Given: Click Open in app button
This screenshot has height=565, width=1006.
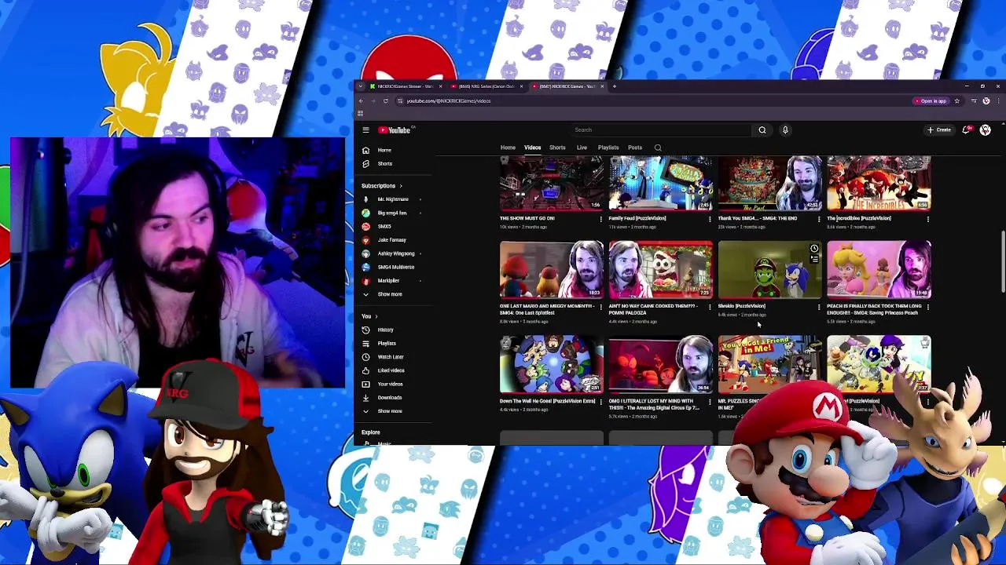Looking at the screenshot, I should (x=931, y=101).
